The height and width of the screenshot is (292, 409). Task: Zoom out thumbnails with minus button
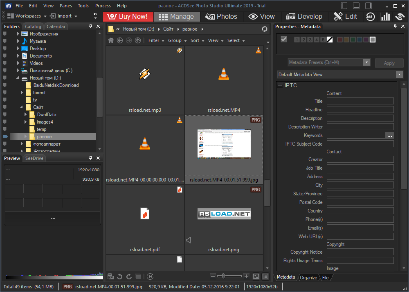213,276
